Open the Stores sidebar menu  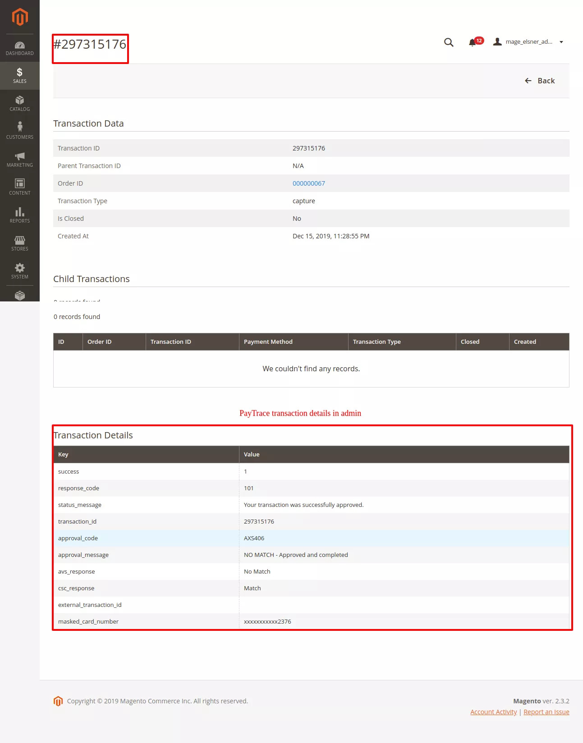pyautogui.click(x=20, y=243)
